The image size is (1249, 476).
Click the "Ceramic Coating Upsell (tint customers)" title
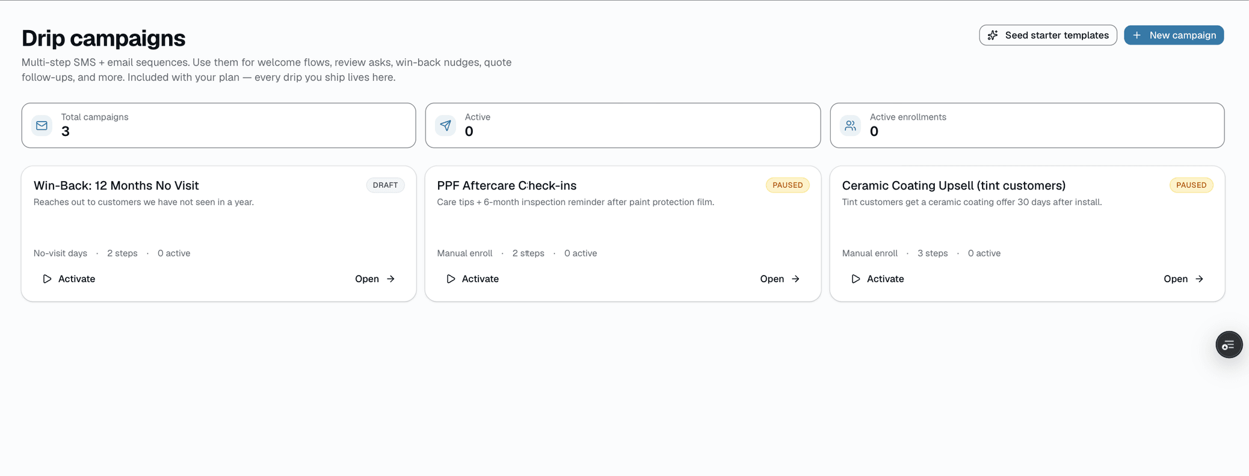coord(954,185)
